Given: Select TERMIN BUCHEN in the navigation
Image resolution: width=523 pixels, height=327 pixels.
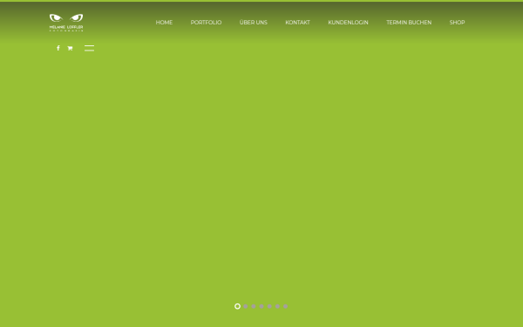Looking at the screenshot, I should pos(409,23).
